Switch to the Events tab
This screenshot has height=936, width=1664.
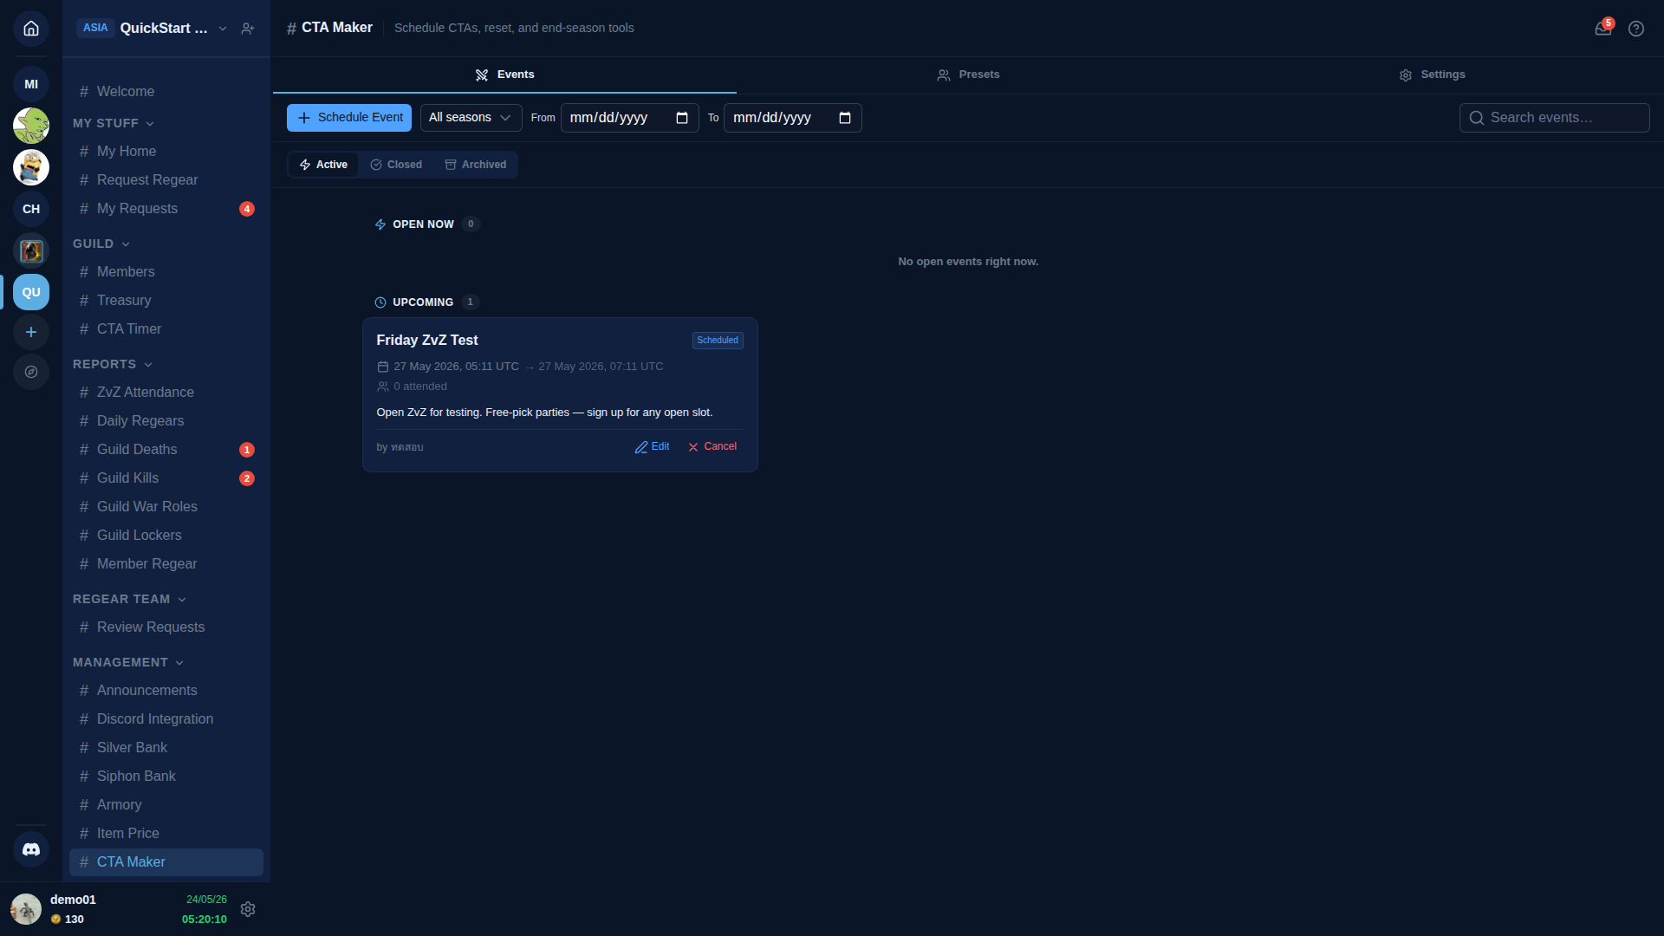[x=504, y=75]
